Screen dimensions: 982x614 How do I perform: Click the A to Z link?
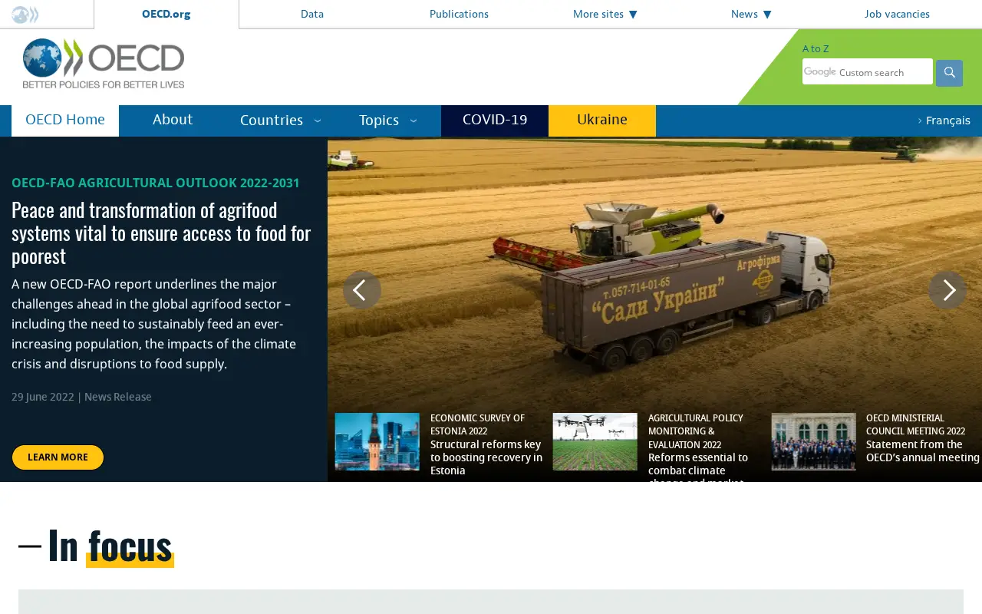pyautogui.click(x=816, y=48)
